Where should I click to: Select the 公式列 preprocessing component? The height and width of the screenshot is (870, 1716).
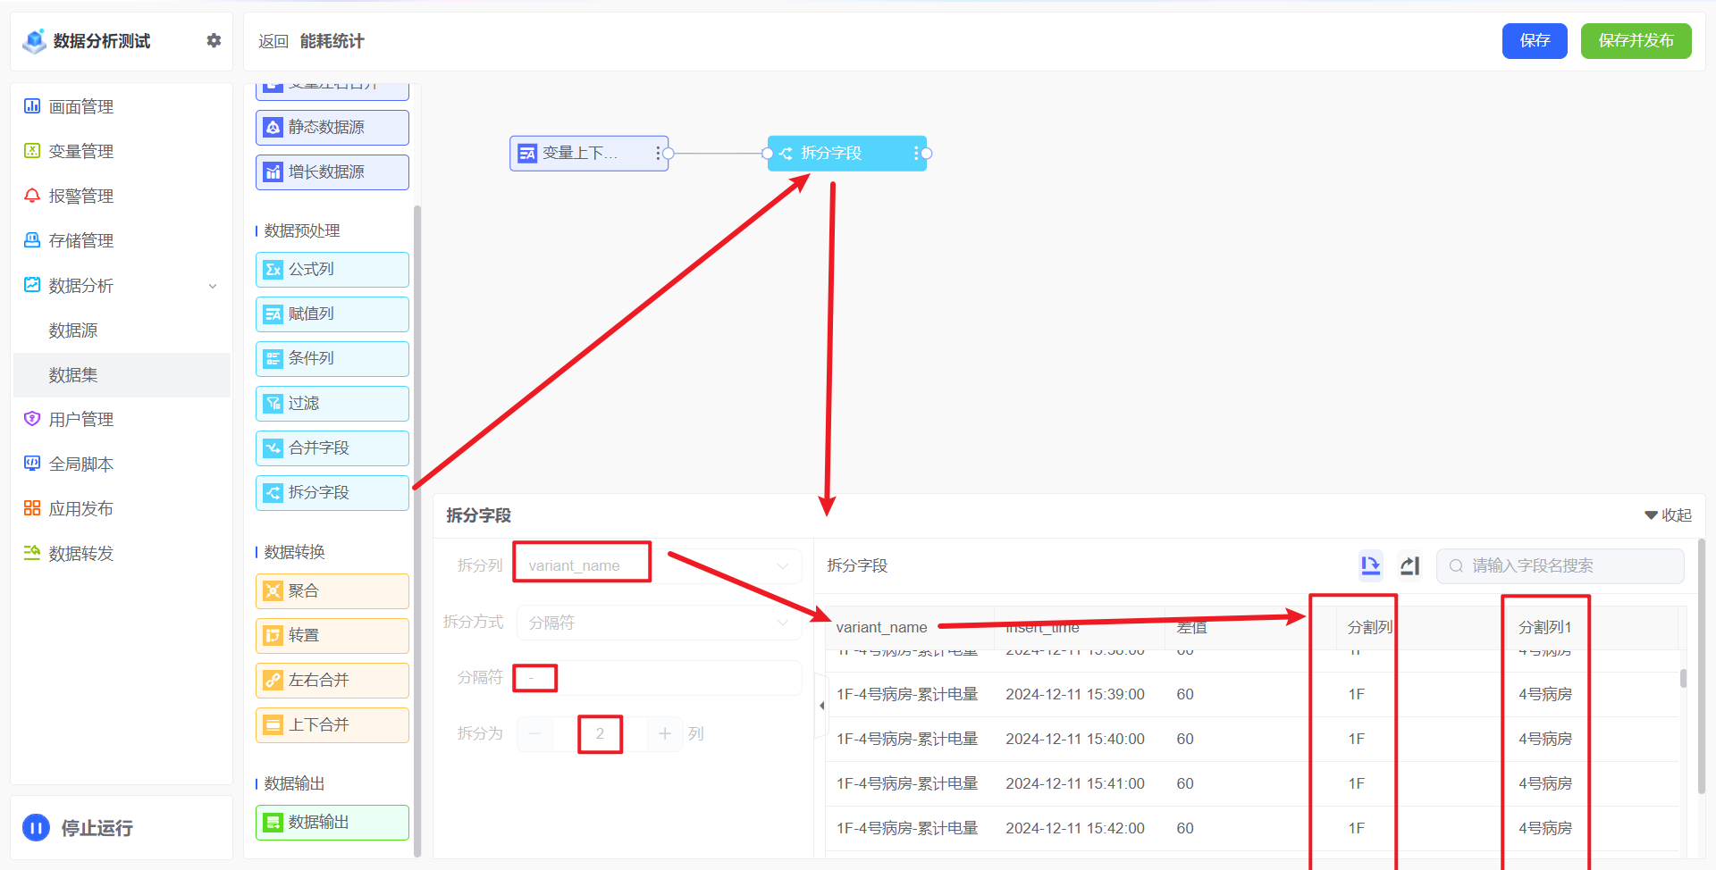pos(332,269)
